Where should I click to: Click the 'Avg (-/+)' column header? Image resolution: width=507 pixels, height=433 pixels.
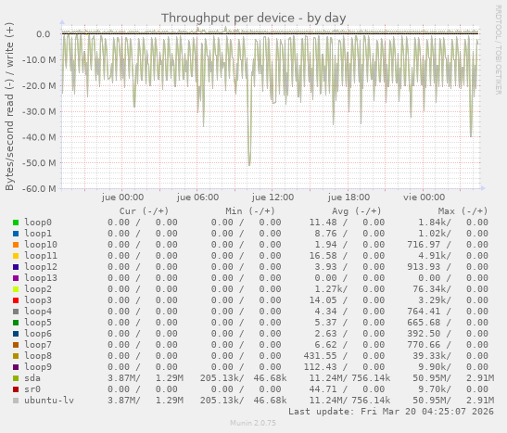click(357, 211)
